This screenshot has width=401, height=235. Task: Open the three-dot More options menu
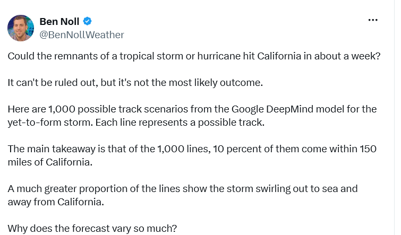[373, 20]
